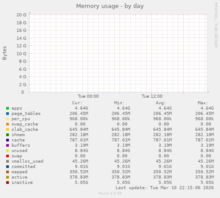
Task: Click the shmem Cur value 282.18M
Action: [x=79, y=135]
